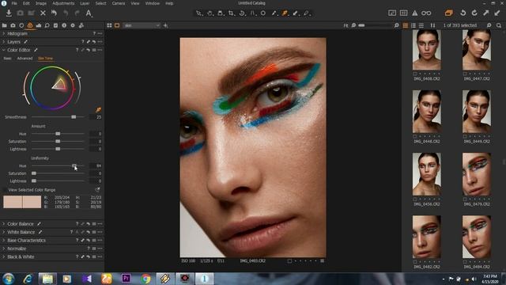
Task: Toggle checkbox under IMG_0456.CR2 thumbnail
Action: coord(415,199)
